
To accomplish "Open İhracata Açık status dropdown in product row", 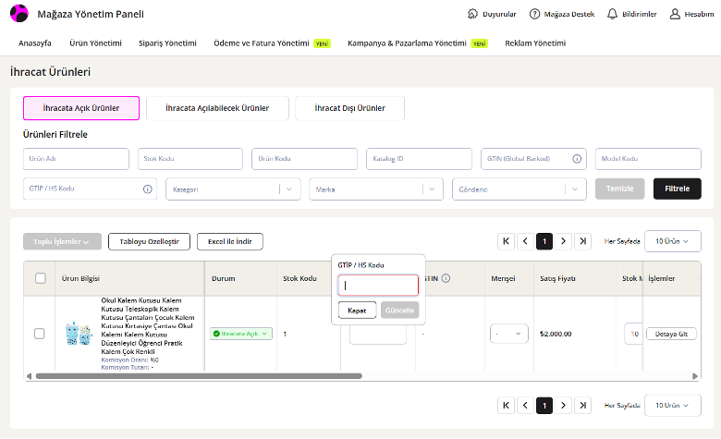I will pyautogui.click(x=241, y=334).
